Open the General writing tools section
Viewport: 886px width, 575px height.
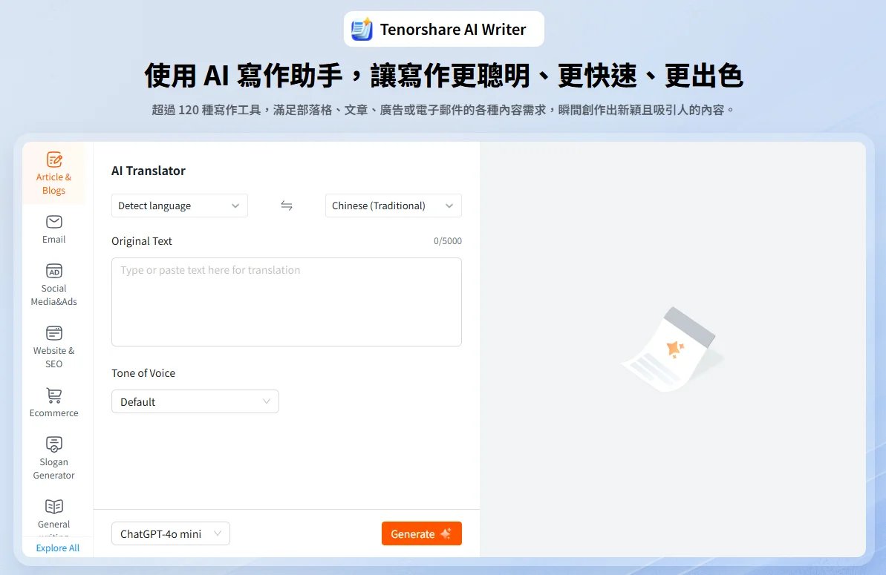53,512
